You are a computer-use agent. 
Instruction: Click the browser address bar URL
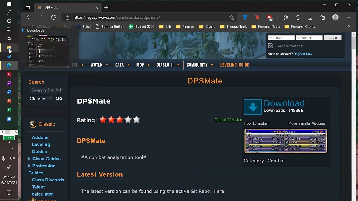click(117, 17)
